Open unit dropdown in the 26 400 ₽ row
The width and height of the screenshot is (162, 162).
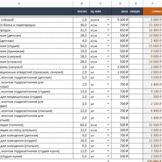108,30
